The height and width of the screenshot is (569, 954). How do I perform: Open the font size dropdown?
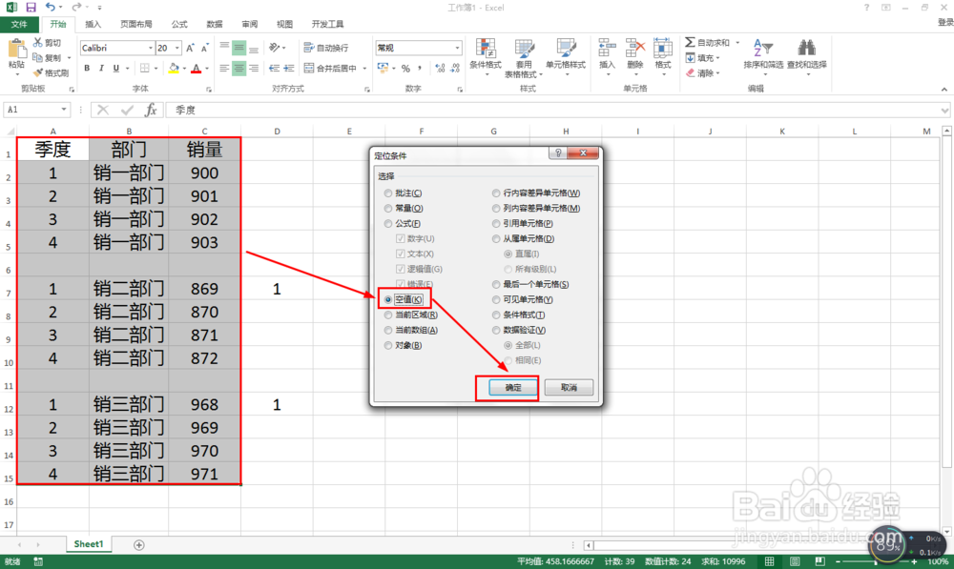pos(177,48)
